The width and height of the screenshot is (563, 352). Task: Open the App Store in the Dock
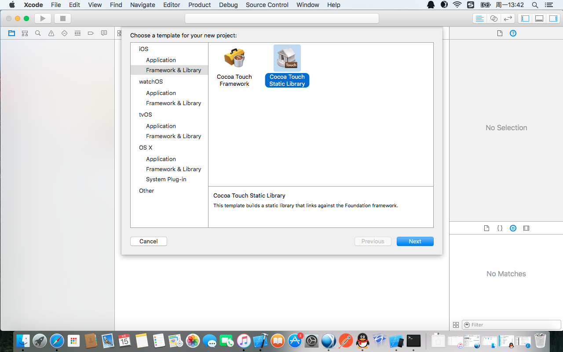pos(295,341)
